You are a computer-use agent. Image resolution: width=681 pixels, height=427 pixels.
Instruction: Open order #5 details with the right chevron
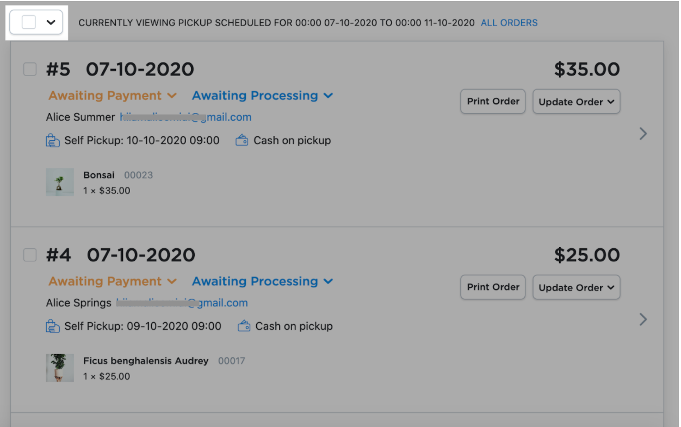click(x=643, y=134)
